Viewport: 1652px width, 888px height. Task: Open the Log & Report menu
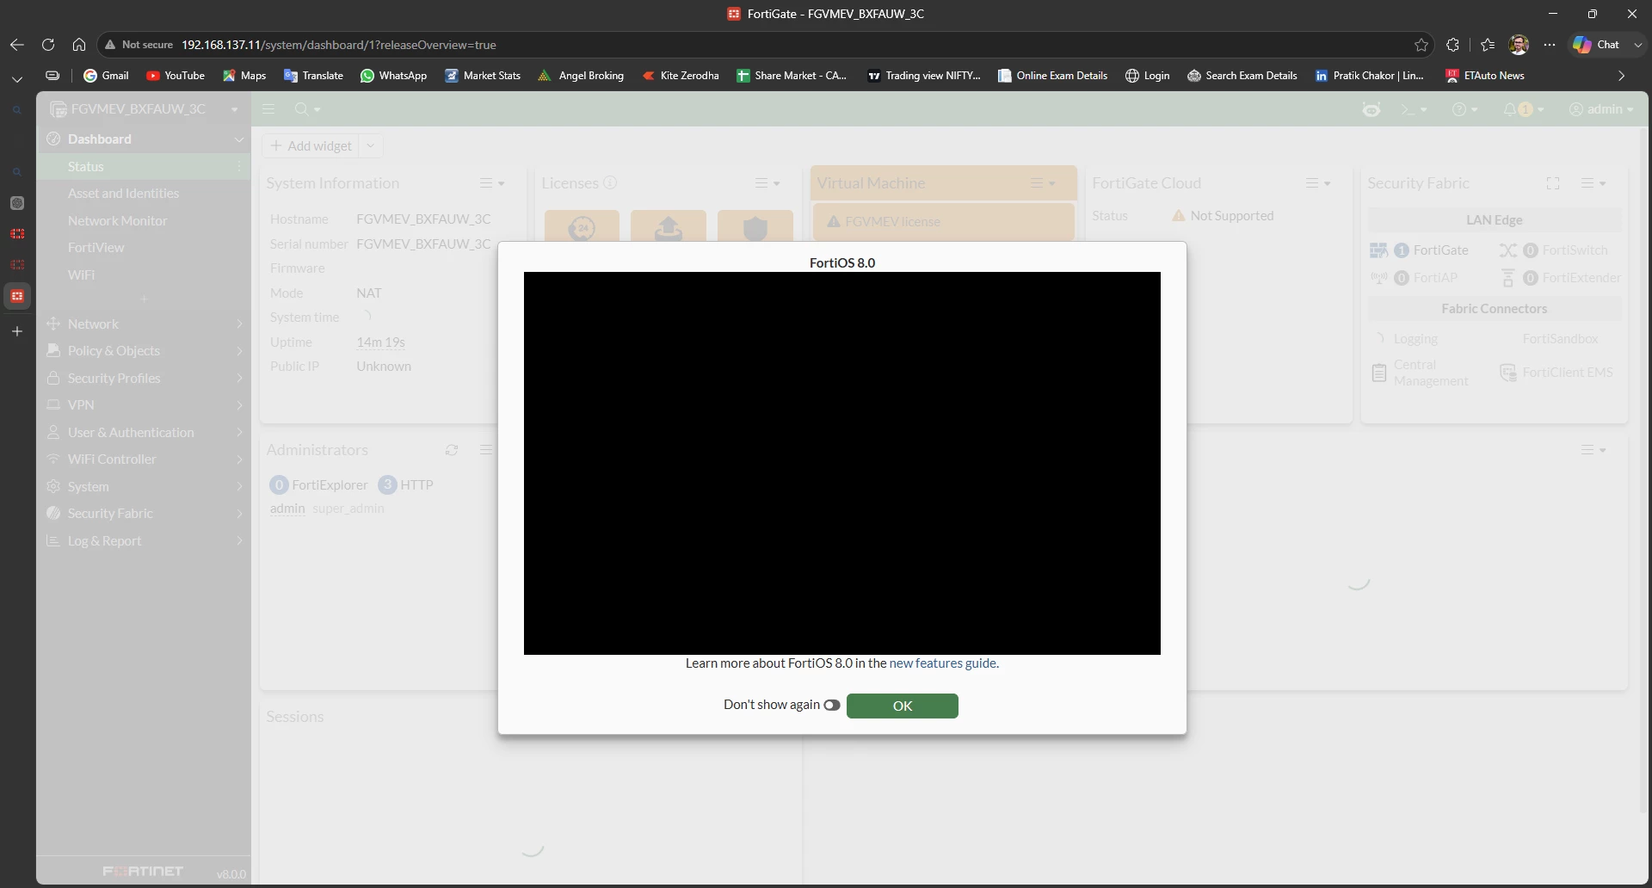(x=144, y=541)
